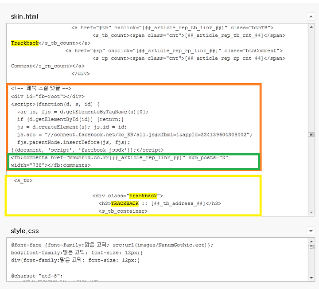Click the var js, fjs line
The height and width of the screenshot is (289, 319).
tap(83, 112)
